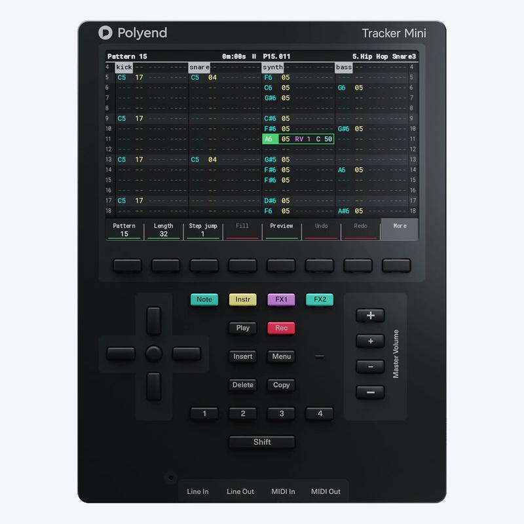524x524 pixels.
Task: Click the Shift button
Action: point(262,442)
